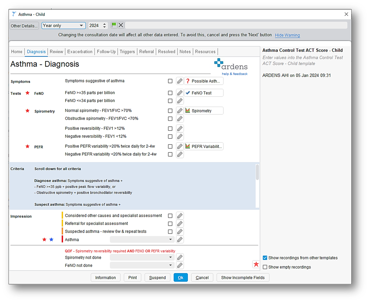Open the Year only date type dropdown
Viewport: 369px width, 302px height.
coord(63,26)
